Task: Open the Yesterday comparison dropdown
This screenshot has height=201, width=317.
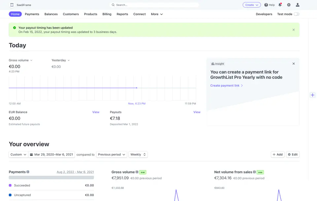Action: [x=60, y=60]
